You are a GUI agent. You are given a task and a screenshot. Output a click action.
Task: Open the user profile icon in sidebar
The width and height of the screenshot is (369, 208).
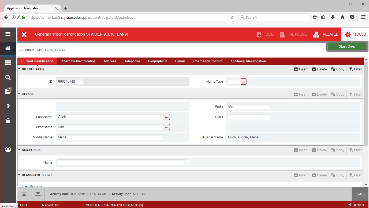coord(8,149)
